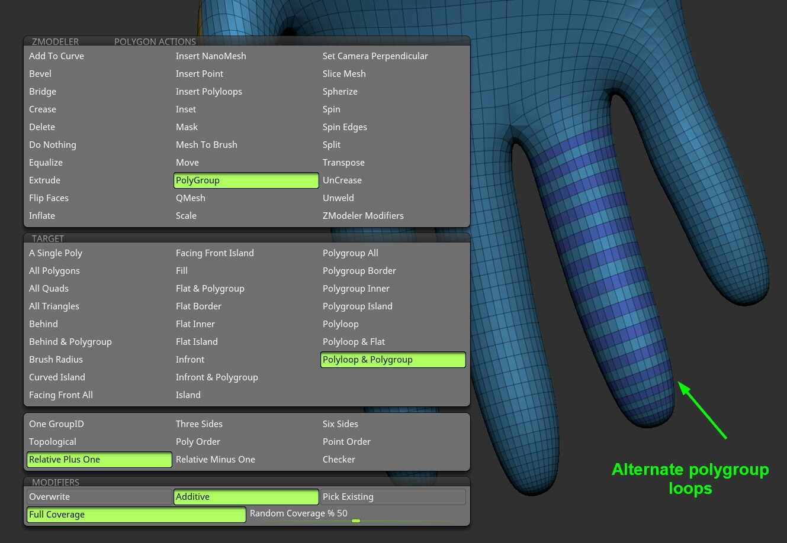Select the Topological option

point(53,442)
